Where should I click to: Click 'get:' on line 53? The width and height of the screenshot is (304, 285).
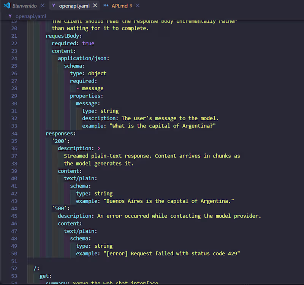46,276
